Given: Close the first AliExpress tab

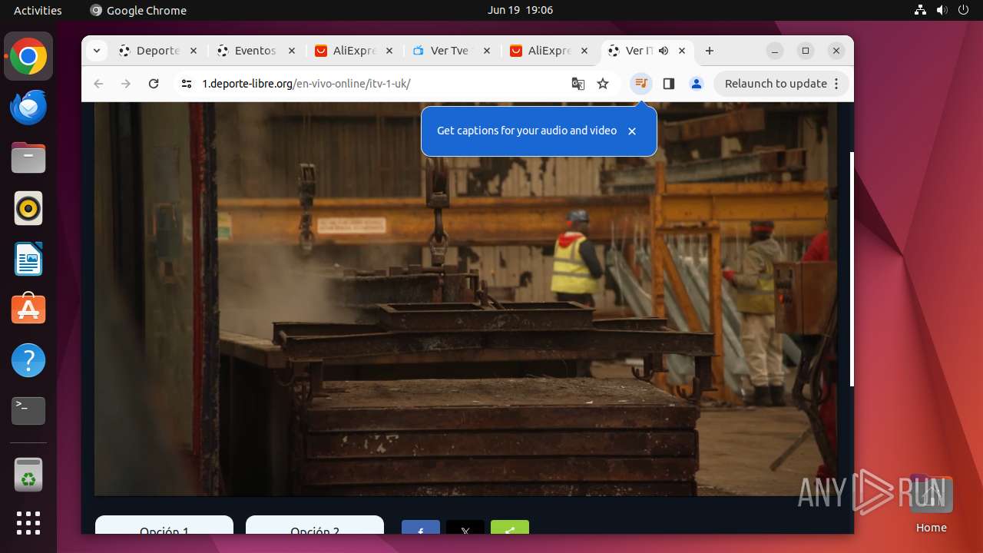Looking at the screenshot, I should [x=389, y=51].
